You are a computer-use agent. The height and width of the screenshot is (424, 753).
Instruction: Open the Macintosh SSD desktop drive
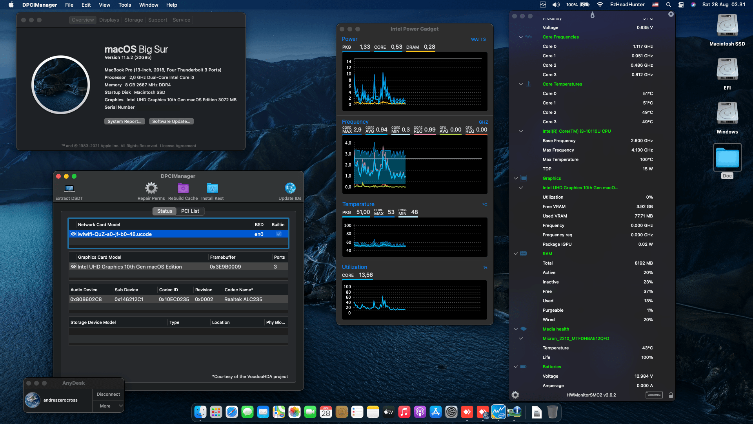coord(727,26)
